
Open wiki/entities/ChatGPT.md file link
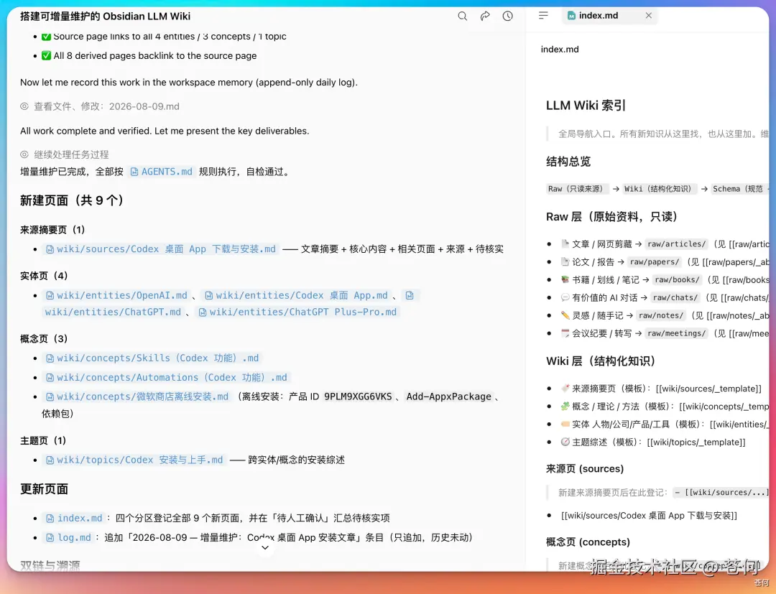[x=113, y=312]
